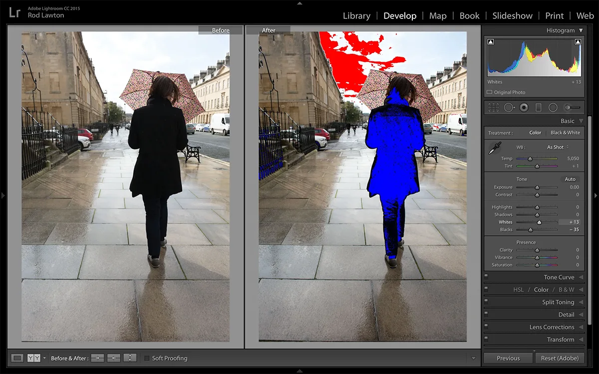599x374 pixels.
Task: Expand the Lens Corrections panel
Action: click(x=552, y=327)
